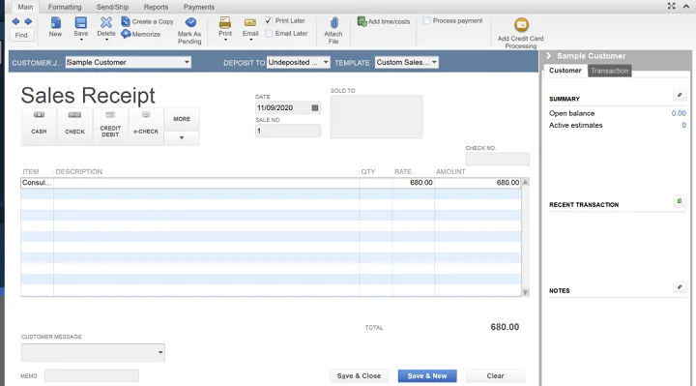Click the Delete X icon
The image size is (696, 386).
pos(106,22)
